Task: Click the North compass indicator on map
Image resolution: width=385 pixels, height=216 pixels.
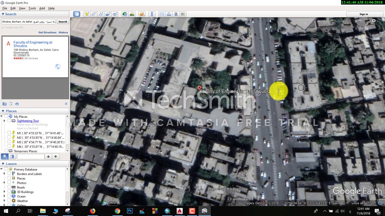Action: pyautogui.click(x=374, y=21)
